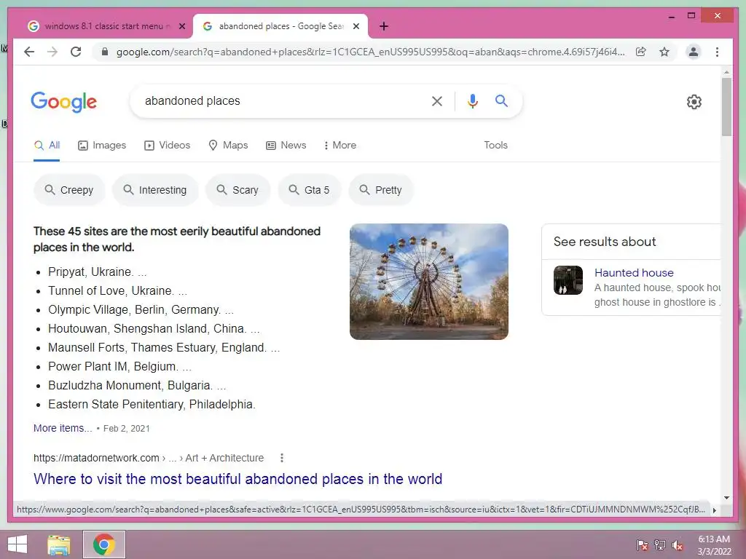The width and height of the screenshot is (746, 559).
Task: Switch to the News results tab
Action: click(286, 146)
